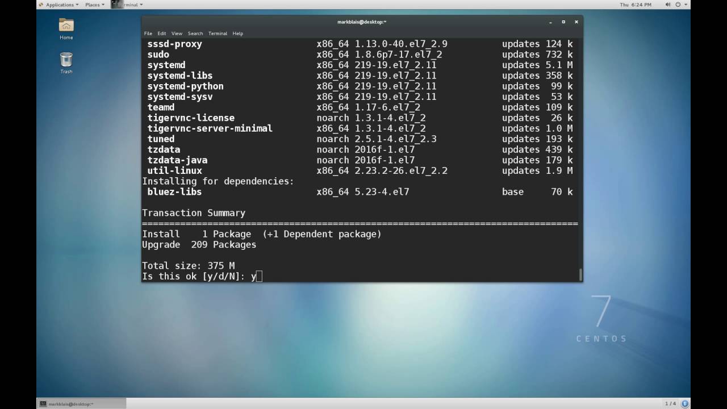Expand the system menu arrow
The width and height of the screenshot is (727, 409).
tap(686, 5)
